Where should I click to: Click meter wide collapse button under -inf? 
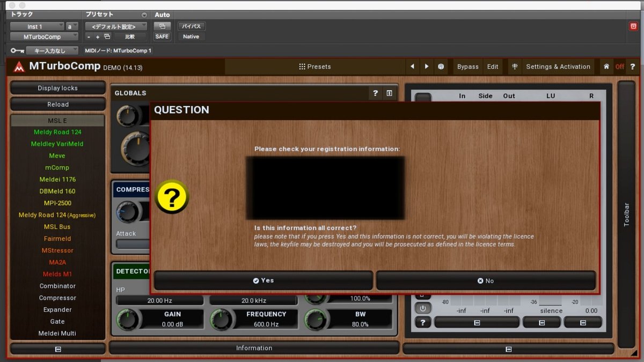click(477, 322)
